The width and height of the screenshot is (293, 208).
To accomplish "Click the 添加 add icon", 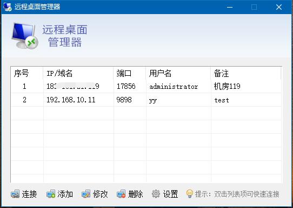I will [51, 194].
